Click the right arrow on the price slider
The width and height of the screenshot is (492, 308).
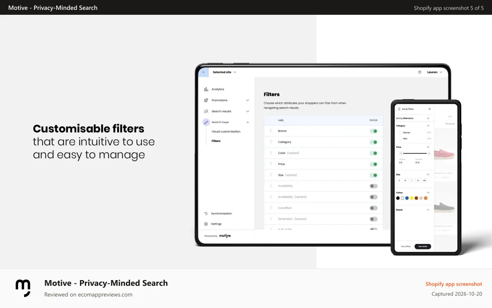(x=429, y=153)
